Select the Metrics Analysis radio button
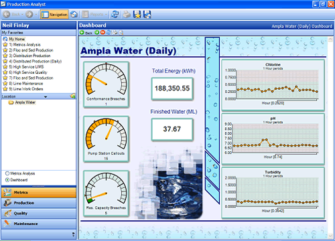Image resolution: width=335 pixels, height=241 pixels. coord(7,173)
